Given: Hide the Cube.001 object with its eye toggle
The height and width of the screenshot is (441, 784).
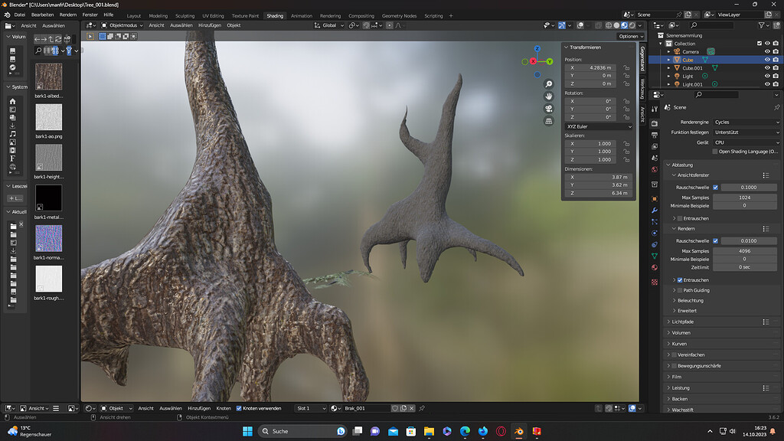Looking at the screenshot, I should click(x=768, y=67).
